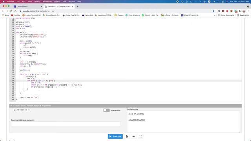Click inside the Stdin Inputs text area
251x141 pixels.
pyautogui.click(x=184, y=122)
